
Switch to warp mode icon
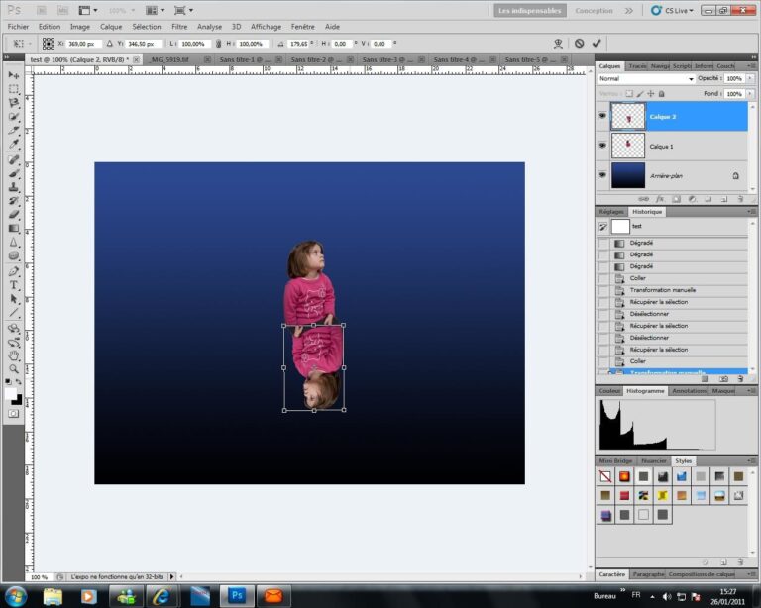[558, 44]
